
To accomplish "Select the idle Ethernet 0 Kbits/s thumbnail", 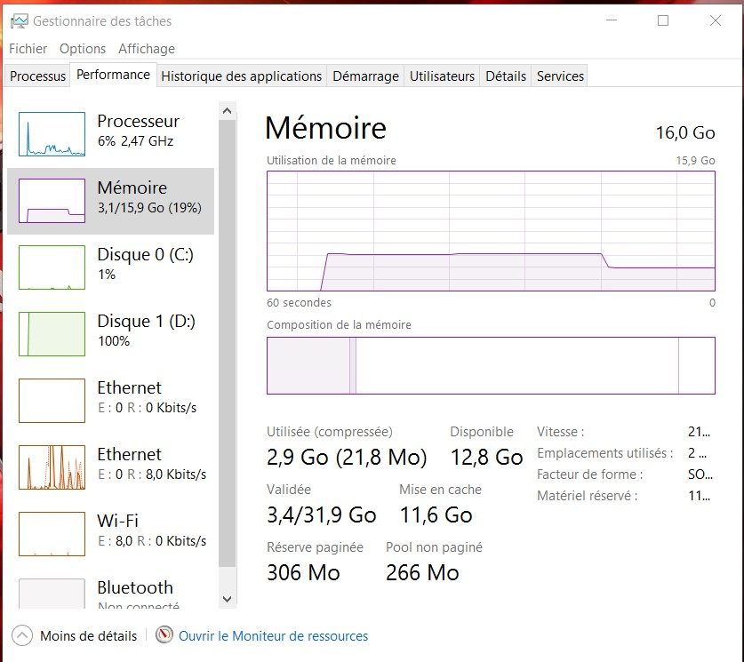I will point(52,401).
